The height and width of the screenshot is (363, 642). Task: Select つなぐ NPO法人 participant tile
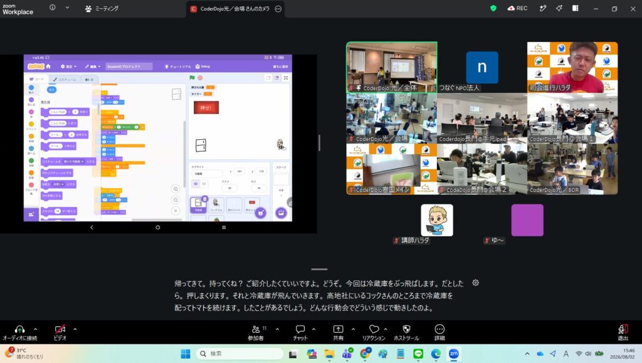click(x=482, y=68)
